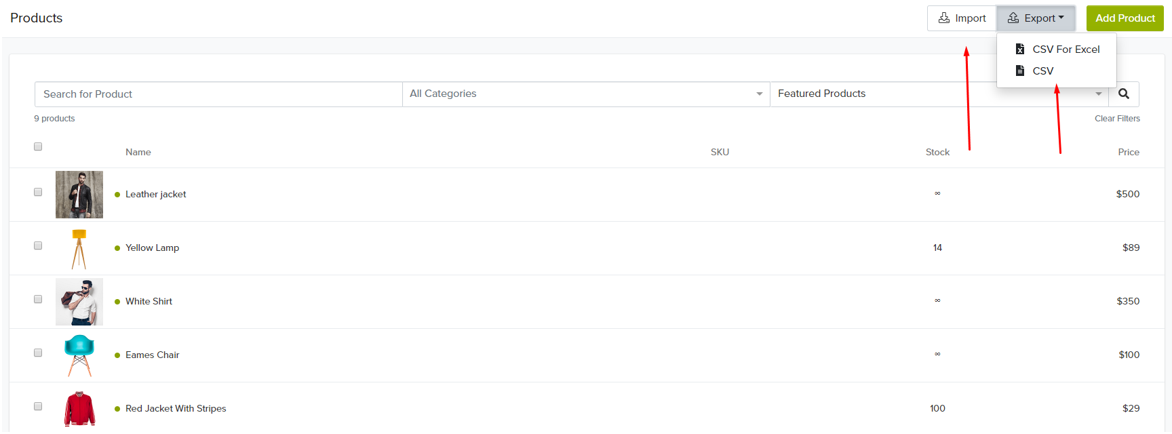
Task: Click the magnifier search icon button
Action: click(x=1124, y=94)
